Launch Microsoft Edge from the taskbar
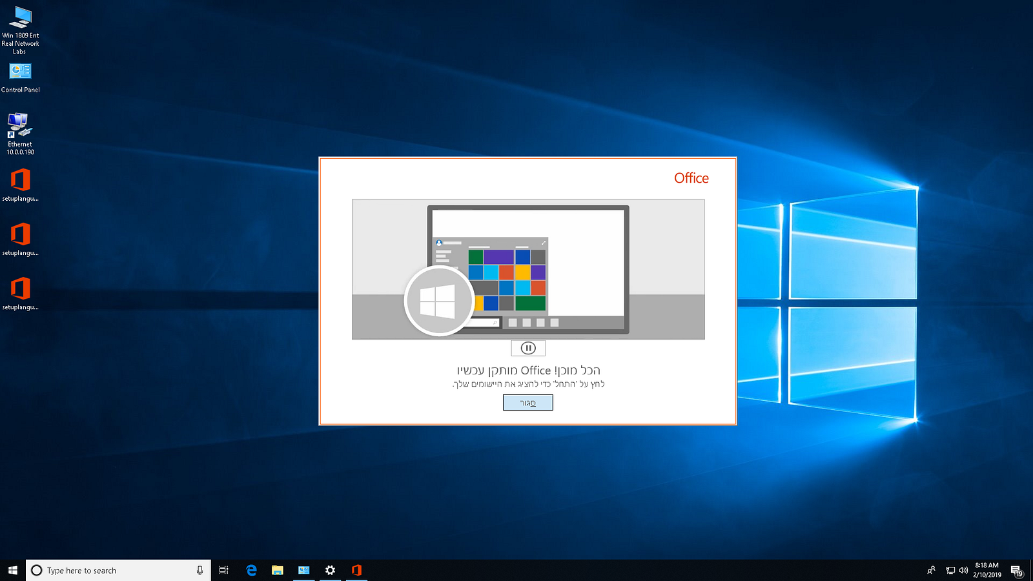This screenshot has height=581, width=1033. coord(251,570)
